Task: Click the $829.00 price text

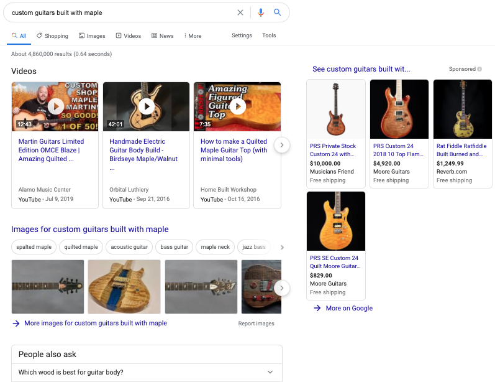Action: (x=320, y=276)
